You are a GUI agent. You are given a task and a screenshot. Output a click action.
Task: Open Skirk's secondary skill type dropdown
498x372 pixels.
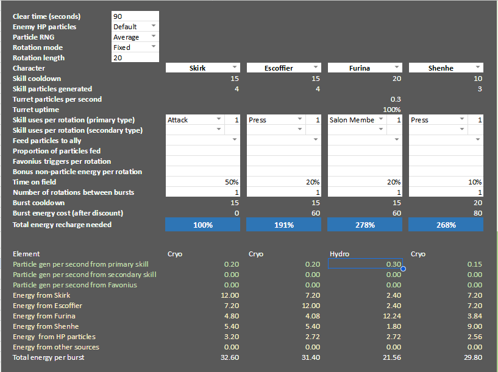pyautogui.click(x=218, y=130)
